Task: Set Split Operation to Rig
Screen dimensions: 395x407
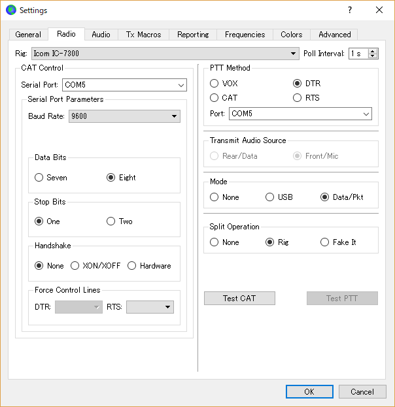Action: pyautogui.click(x=277, y=242)
